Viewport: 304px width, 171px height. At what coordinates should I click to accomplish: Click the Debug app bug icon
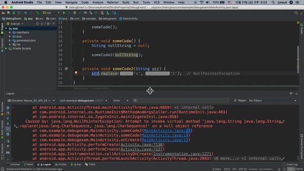coord(75,13)
